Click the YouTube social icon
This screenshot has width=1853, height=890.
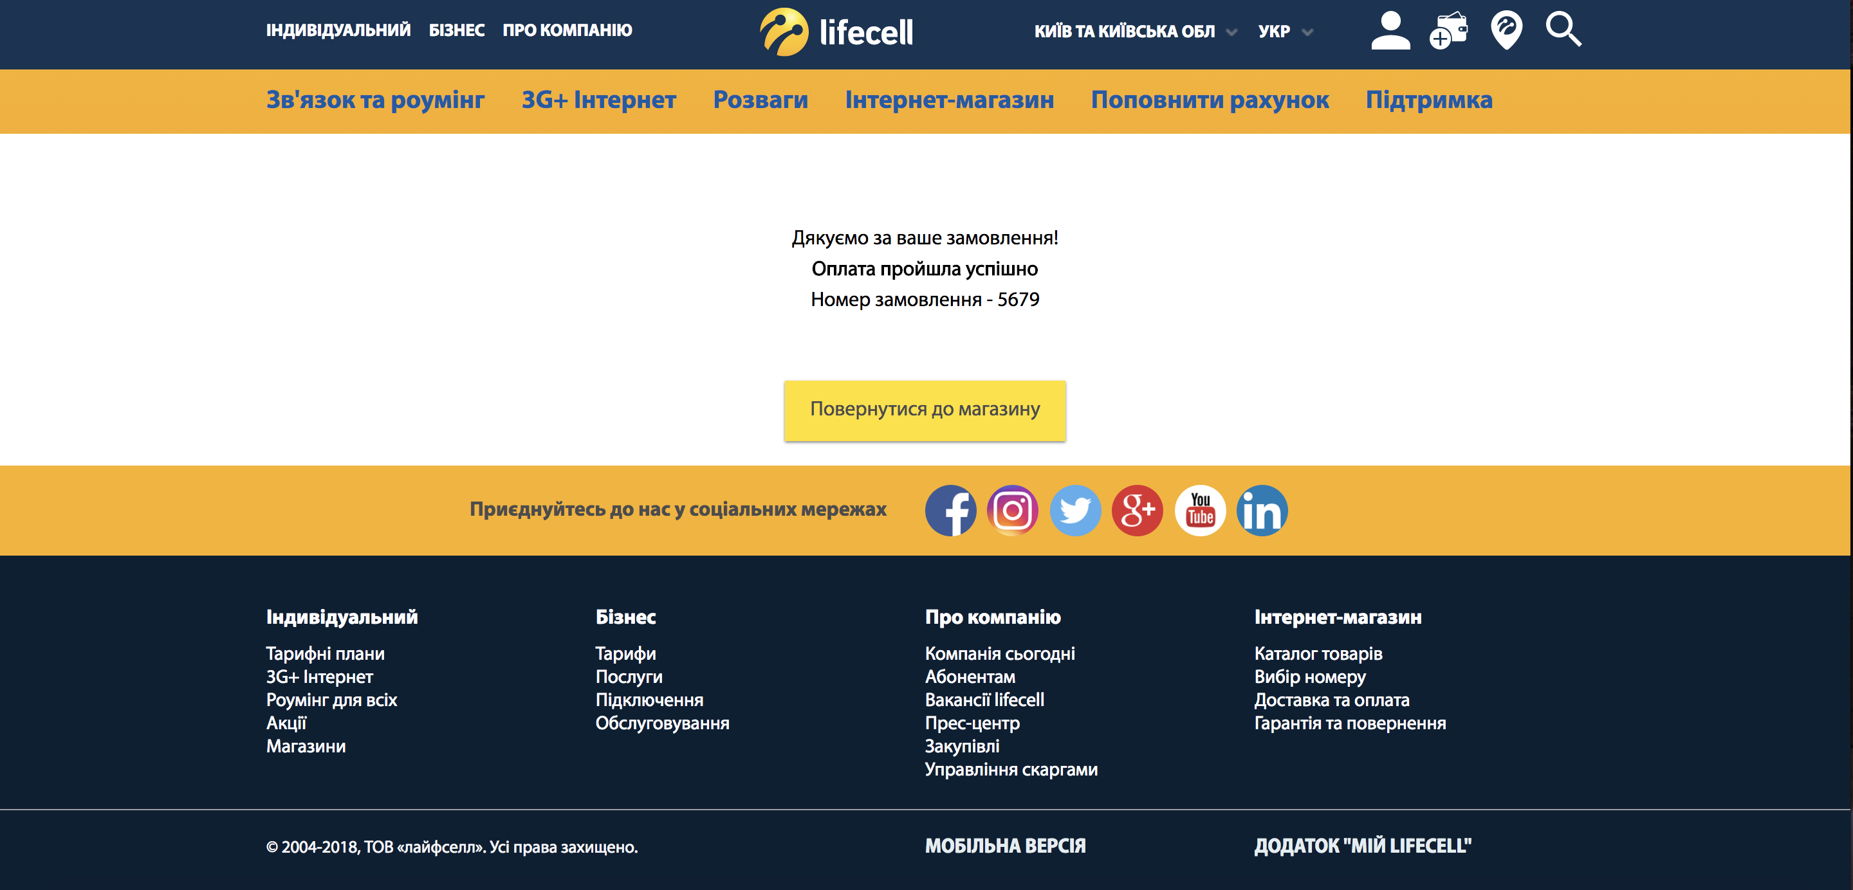pos(1199,511)
